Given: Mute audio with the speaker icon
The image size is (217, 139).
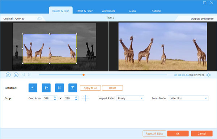Looking at the screenshot, I should [208, 75].
